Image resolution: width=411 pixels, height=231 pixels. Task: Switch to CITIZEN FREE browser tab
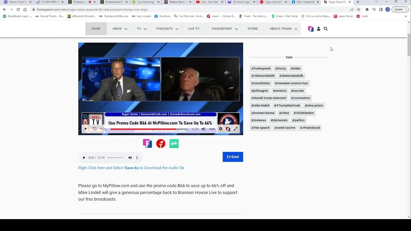pos(49,2)
